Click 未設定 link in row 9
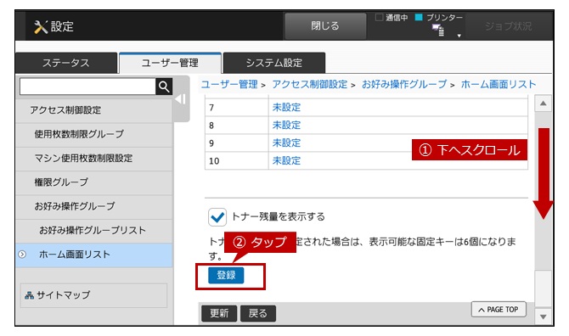 click(286, 143)
